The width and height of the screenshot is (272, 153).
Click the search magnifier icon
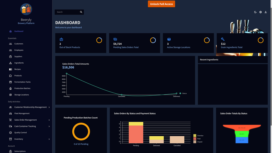(81, 12)
